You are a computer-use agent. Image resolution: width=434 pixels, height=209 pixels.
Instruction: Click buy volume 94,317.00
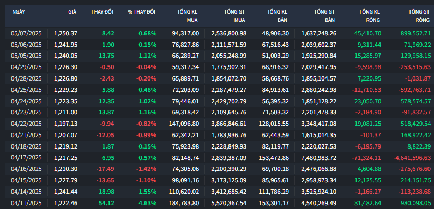click(x=185, y=33)
